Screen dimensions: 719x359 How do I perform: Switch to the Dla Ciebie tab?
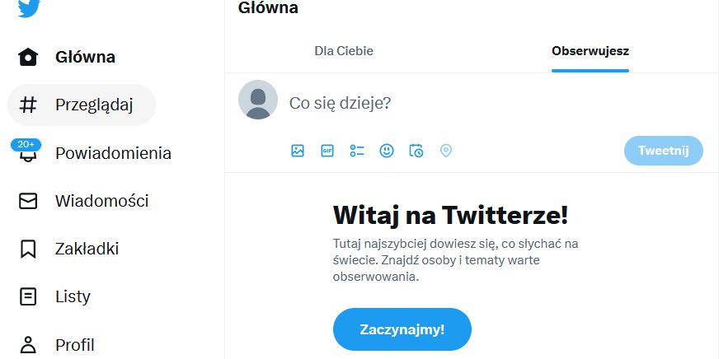[x=344, y=51]
